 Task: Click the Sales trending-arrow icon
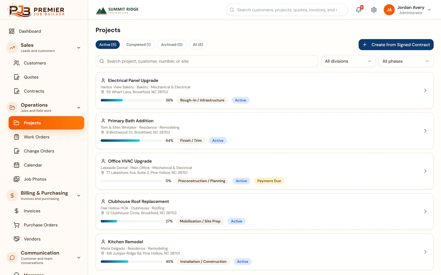[12, 48]
